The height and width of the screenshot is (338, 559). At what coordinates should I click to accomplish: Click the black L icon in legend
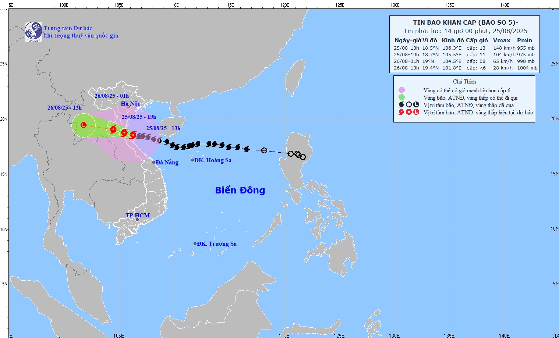tap(416, 105)
